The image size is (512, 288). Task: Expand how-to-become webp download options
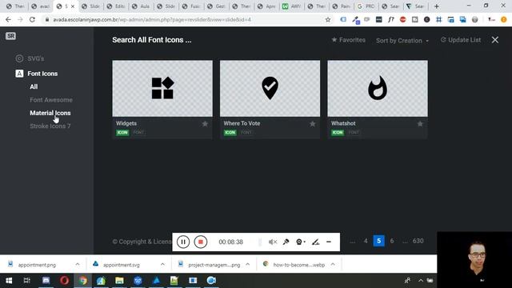333,264
